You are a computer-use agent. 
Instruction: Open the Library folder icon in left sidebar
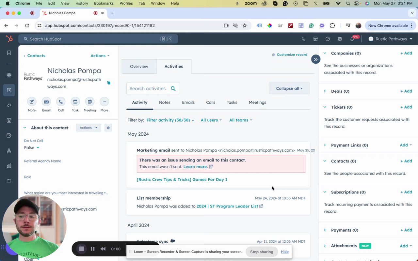pyautogui.click(x=9, y=181)
